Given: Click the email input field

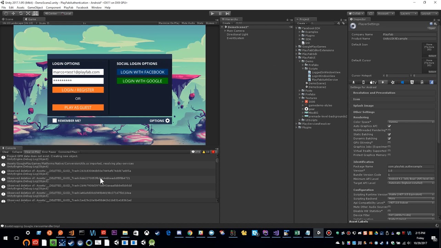Looking at the screenshot, I should pos(78,72).
